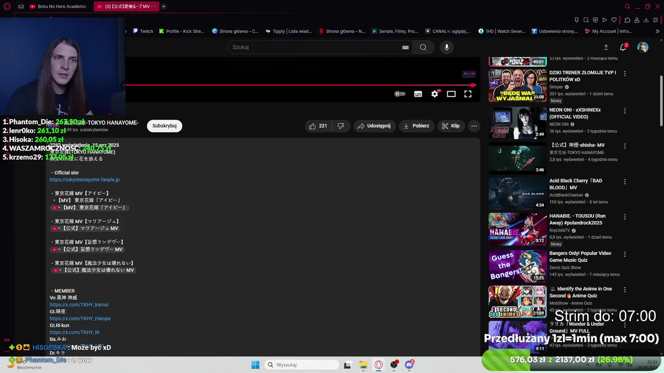
Task: Click the Pobierz download button
Action: pos(417,126)
